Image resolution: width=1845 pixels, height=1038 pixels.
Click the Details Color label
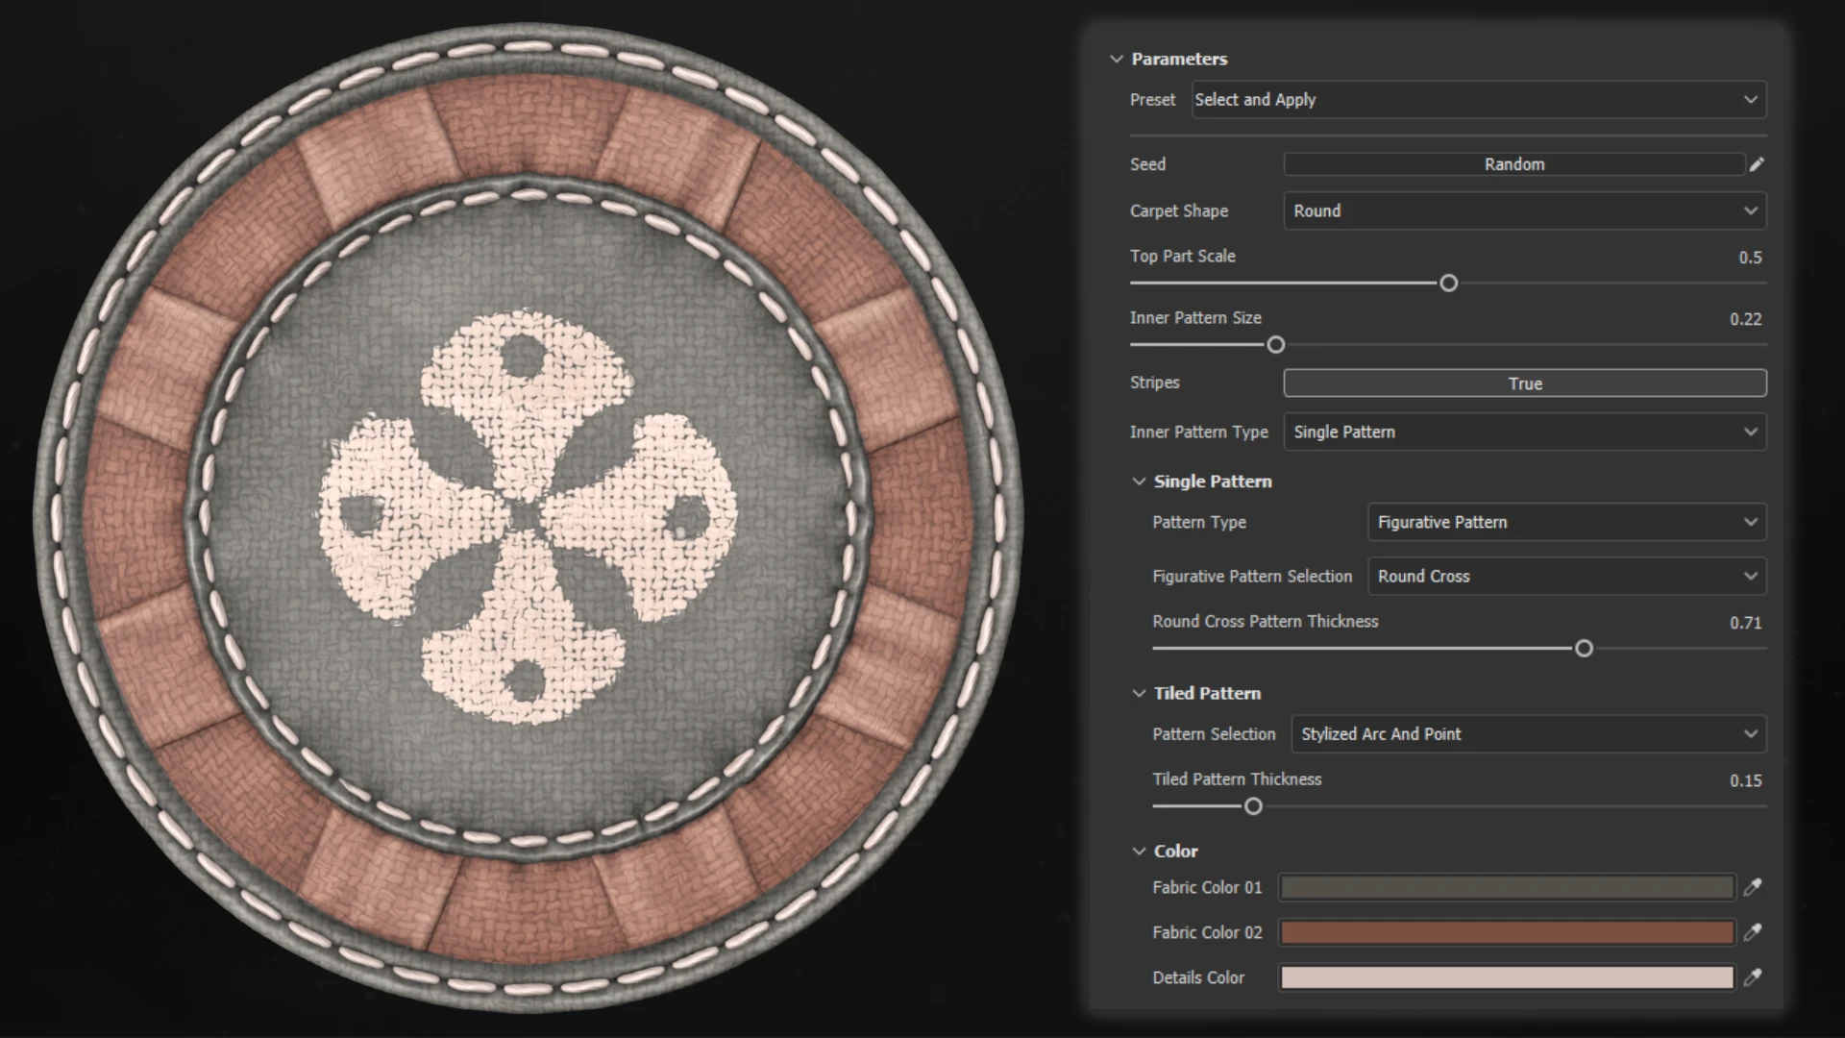[x=1198, y=977]
